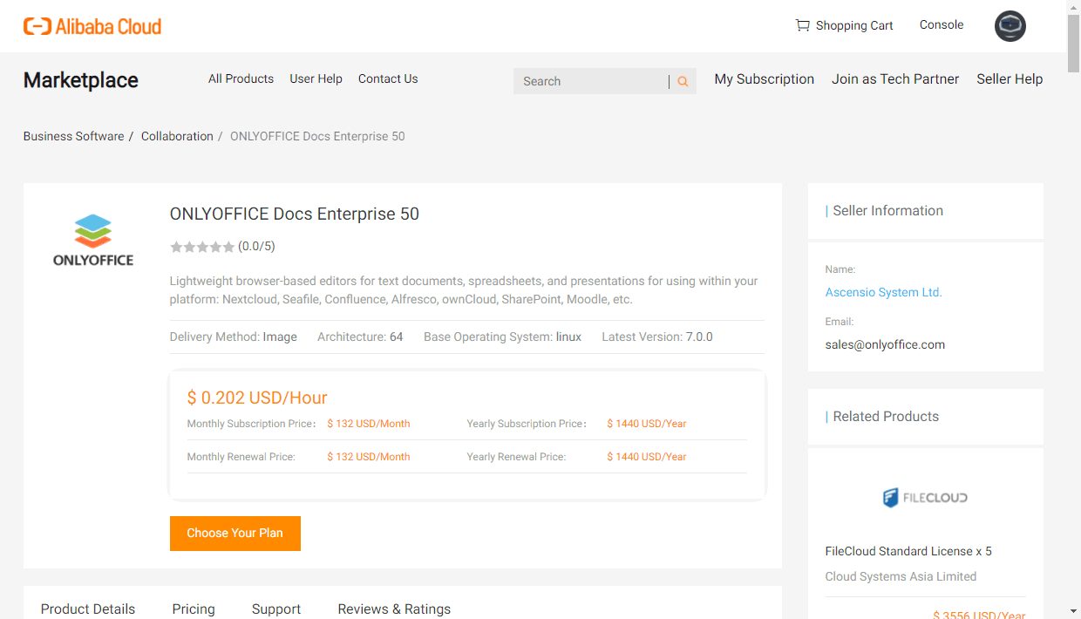Open the Shopping Cart
This screenshot has height=619, width=1081.
coord(843,25)
